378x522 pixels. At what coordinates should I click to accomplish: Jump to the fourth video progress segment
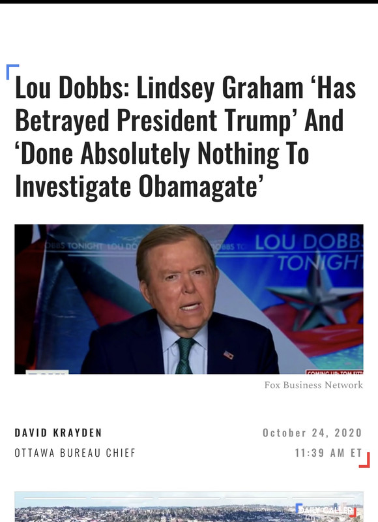(256, 498)
